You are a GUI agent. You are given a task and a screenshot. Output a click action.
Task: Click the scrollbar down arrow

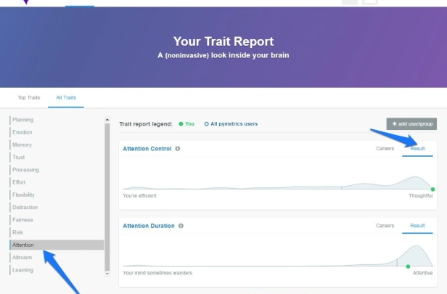click(x=107, y=274)
